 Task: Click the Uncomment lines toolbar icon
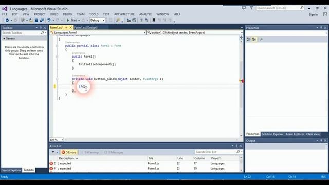[147, 21]
